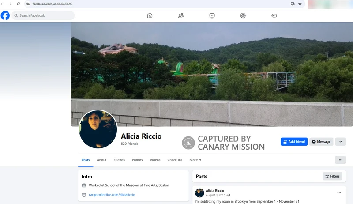The image size is (353, 204).
Task: Switch to the Videos tab
Action: pyautogui.click(x=155, y=160)
